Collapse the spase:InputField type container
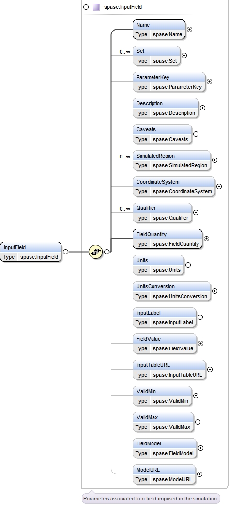229x505 pixels. pyautogui.click(x=86, y=7)
